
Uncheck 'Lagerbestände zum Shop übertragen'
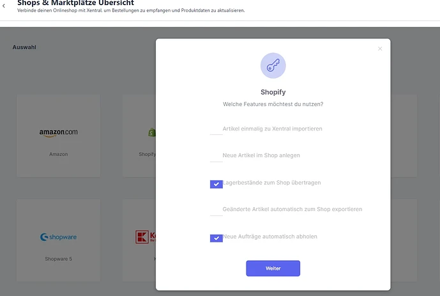pos(216,184)
